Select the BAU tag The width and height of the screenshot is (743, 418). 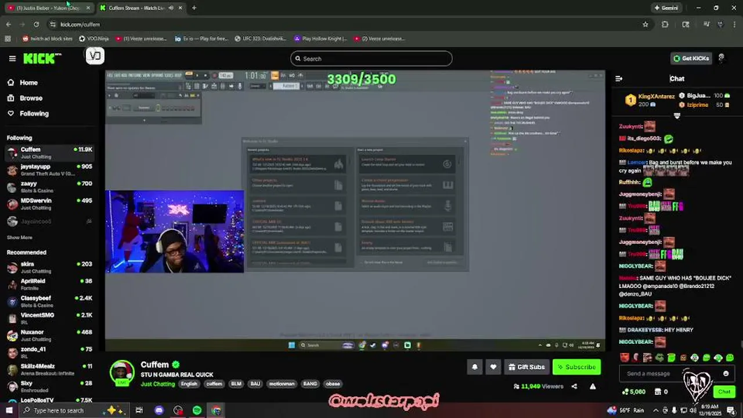[x=255, y=384]
